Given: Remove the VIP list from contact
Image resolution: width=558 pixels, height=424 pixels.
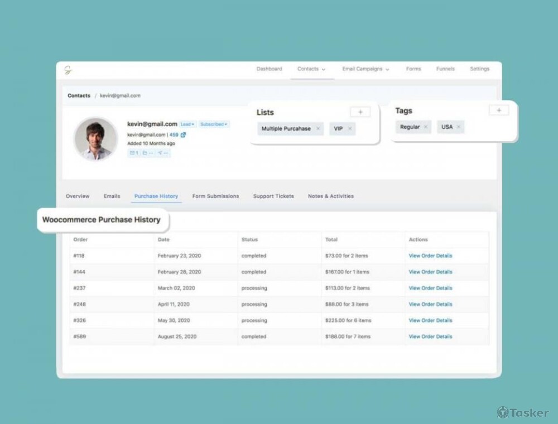Looking at the screenshot, I should pos(350,129).
